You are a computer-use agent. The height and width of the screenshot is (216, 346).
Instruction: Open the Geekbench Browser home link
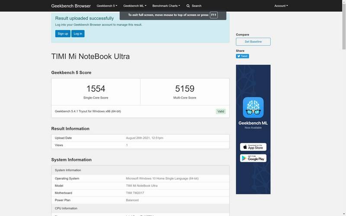coord(71,6)
